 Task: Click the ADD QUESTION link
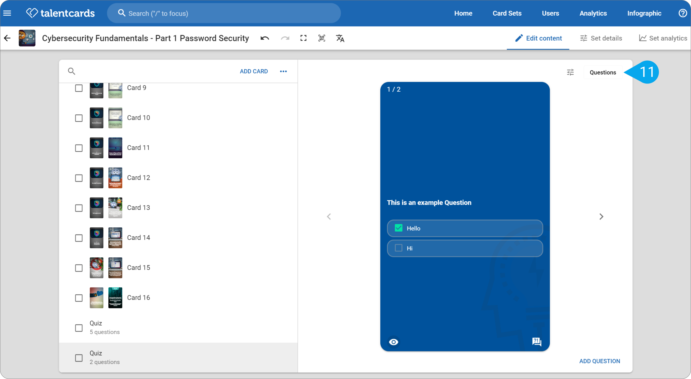[x=599, y=361]
